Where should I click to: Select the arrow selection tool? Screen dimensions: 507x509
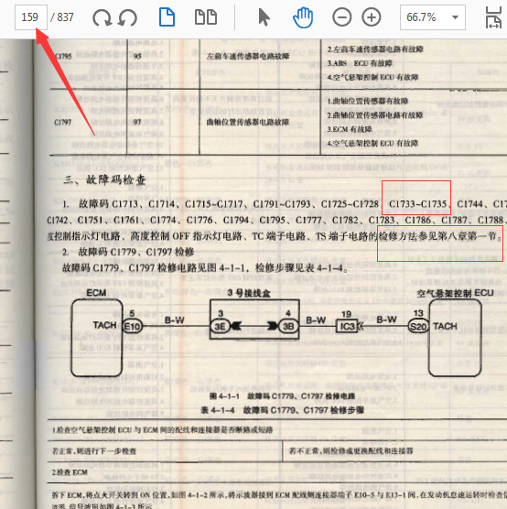[264, 17]
